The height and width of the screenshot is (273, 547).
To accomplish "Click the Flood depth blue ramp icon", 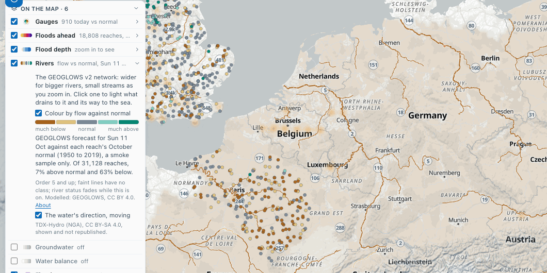I will 26,49.
